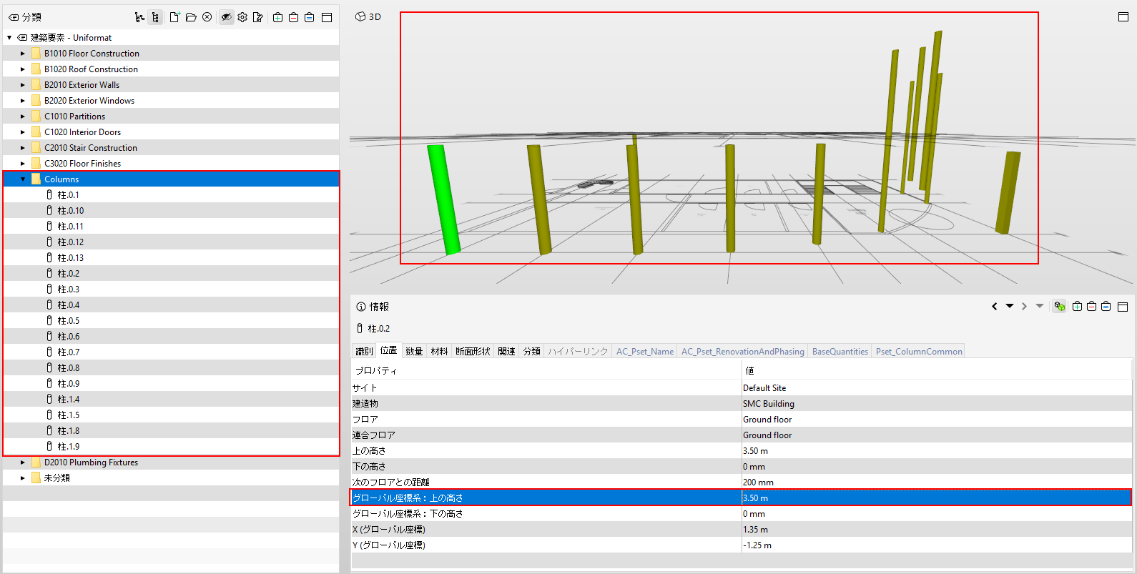Maximize the 分類 panel

coord(327,17)
